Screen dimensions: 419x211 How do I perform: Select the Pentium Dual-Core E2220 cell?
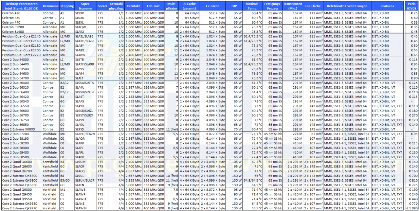(x=22, y=55)
